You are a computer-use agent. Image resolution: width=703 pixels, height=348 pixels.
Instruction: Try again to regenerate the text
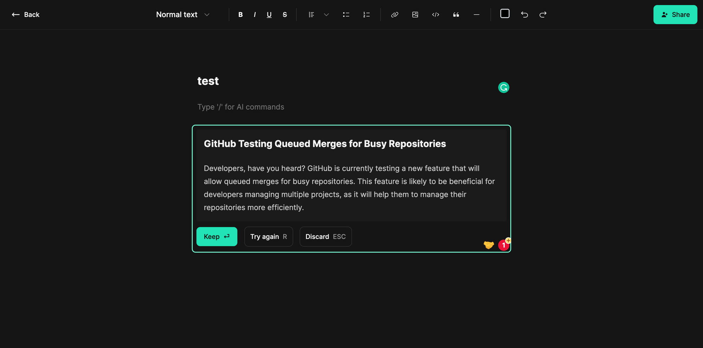coord(269,236)
